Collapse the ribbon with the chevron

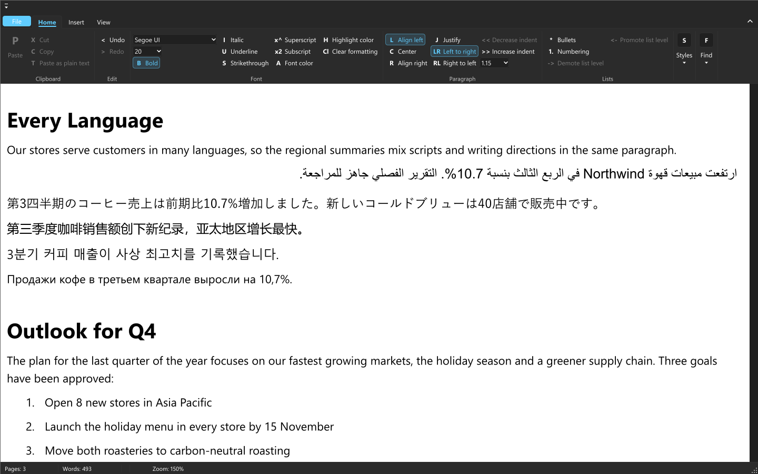click(750, 22)
